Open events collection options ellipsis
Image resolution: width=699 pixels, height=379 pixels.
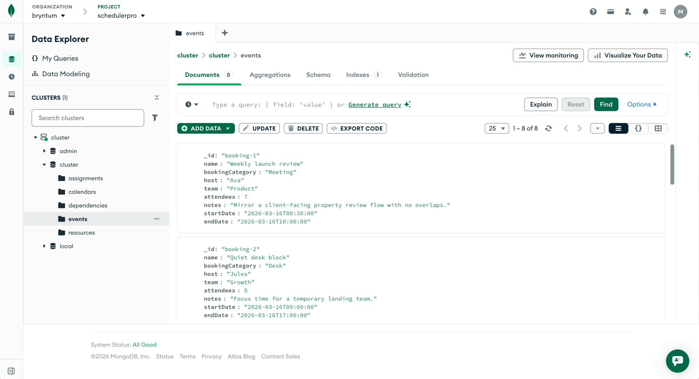coord(157,219)
